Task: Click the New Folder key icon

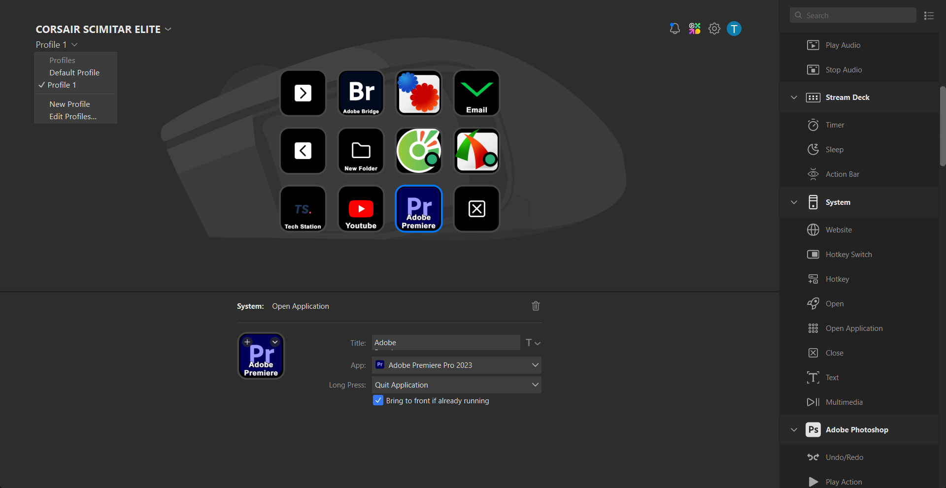Action: click(x=361, y=151)
